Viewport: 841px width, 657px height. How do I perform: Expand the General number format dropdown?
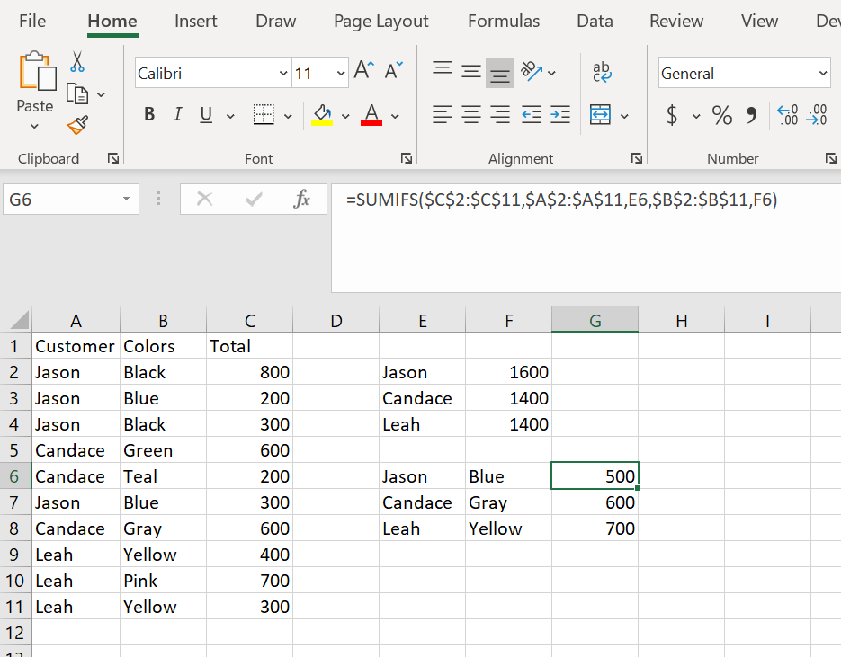(822, 74)
